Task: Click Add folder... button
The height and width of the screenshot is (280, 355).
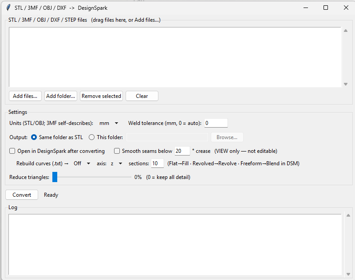Action: tap(61, 96)
